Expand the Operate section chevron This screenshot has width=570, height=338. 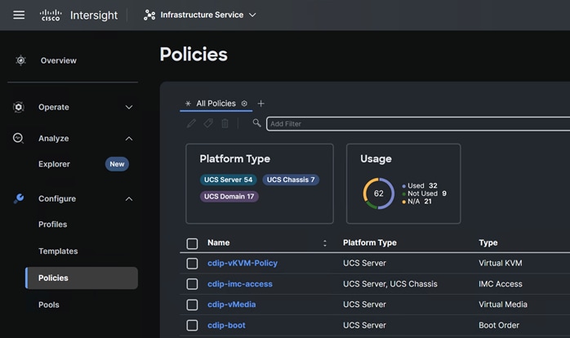tap(129, 107)
